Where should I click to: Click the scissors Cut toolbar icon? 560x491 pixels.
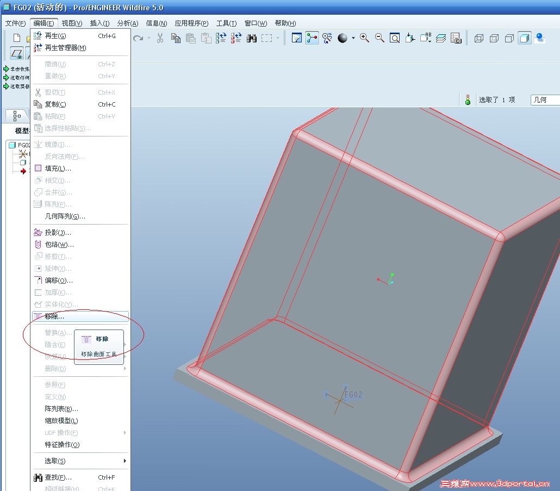(160, 38)
